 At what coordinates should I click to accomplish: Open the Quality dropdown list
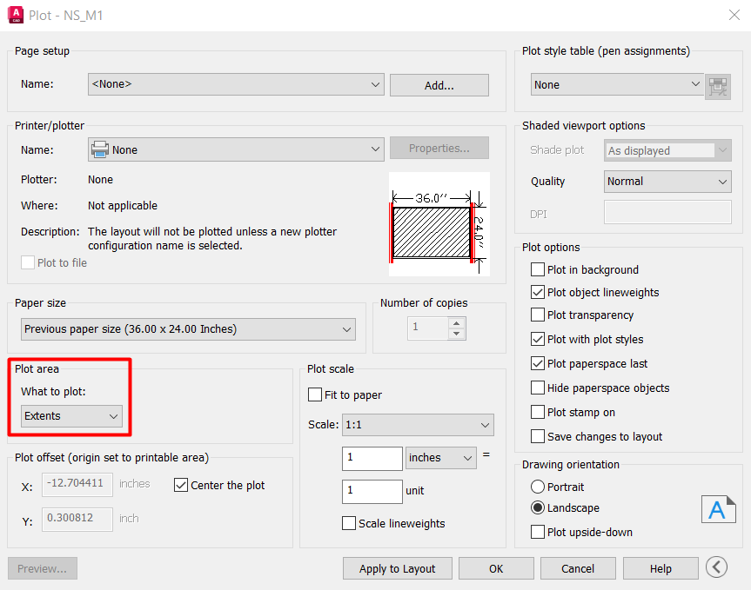667,182
